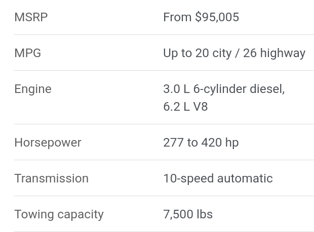Click the $95,005 price figure
Screen dimensions: 314x232
(x=217, y=17)
